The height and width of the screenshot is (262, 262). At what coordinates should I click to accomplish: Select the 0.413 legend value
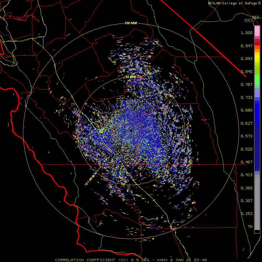(247, 175)
